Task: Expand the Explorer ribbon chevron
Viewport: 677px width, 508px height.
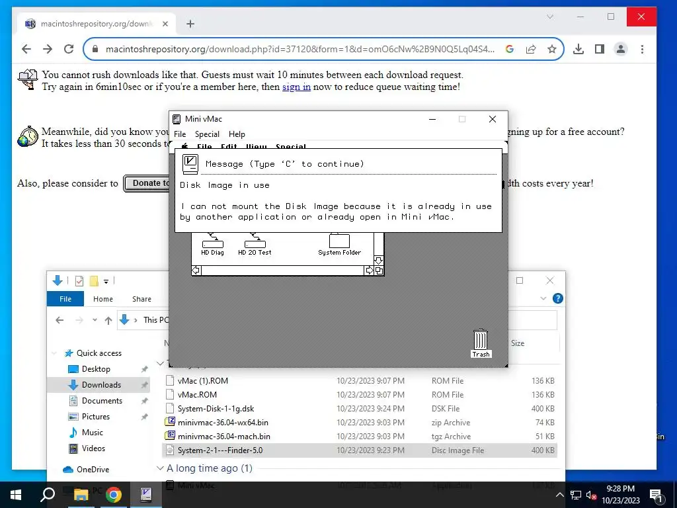Action: pos(543,298)
